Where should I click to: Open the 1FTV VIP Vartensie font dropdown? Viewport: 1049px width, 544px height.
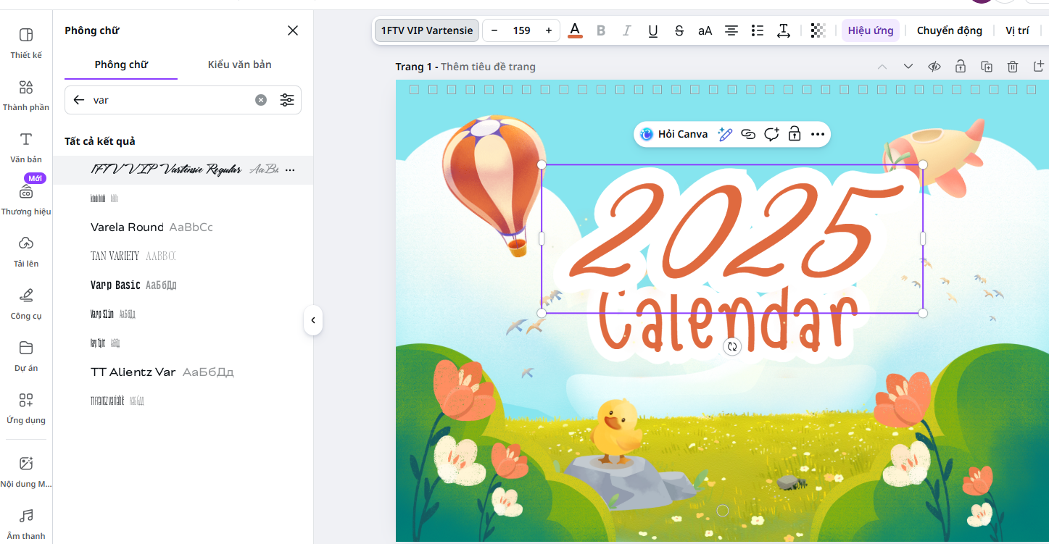point(427,30)
